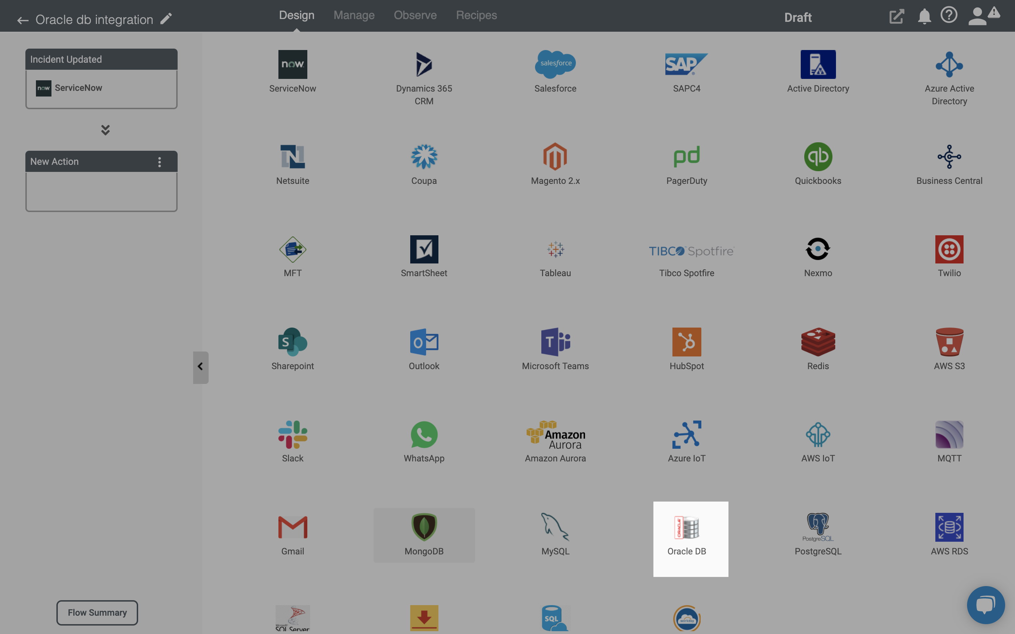Toggle the notifications bell icon
1015x634 pixels.
pos(924,16)
